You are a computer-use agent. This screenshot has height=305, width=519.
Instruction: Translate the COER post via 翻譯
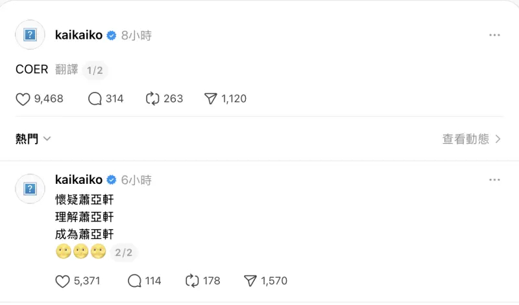tap(67, 70)
